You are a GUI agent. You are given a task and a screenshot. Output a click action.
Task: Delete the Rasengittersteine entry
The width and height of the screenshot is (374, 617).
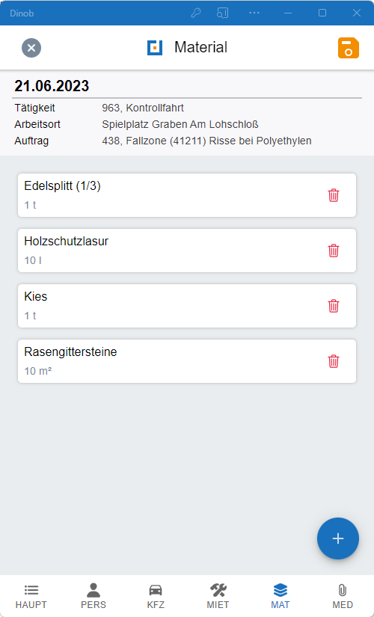pos(334,361)
